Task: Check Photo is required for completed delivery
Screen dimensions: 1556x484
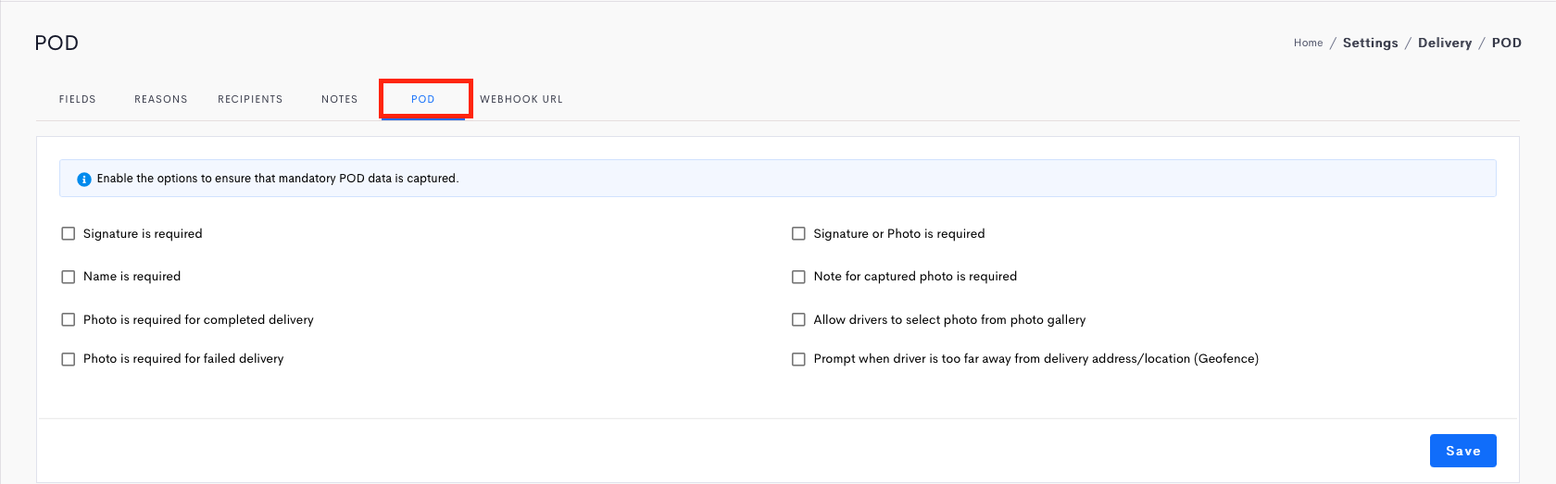Action: click(68, 320)
